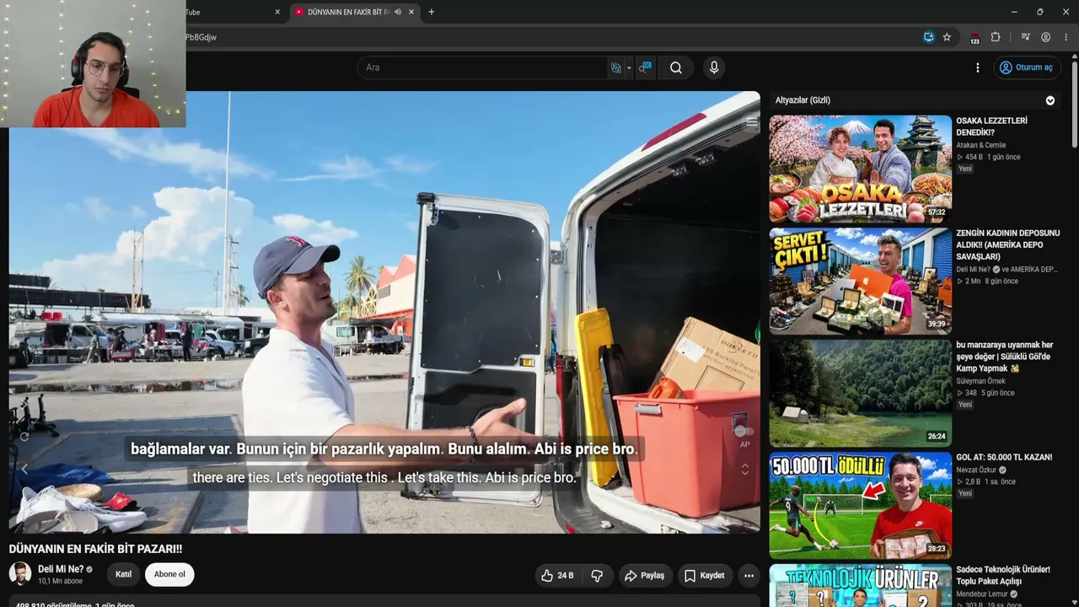Click the install app icon in address bar

(x=929, y=37)
